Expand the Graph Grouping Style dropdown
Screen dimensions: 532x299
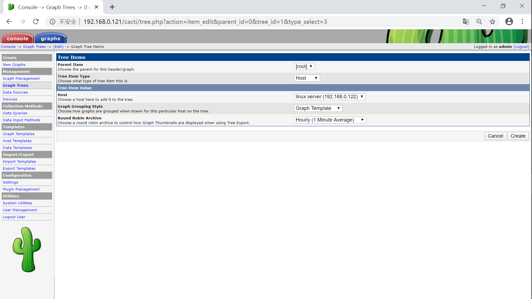318,108
